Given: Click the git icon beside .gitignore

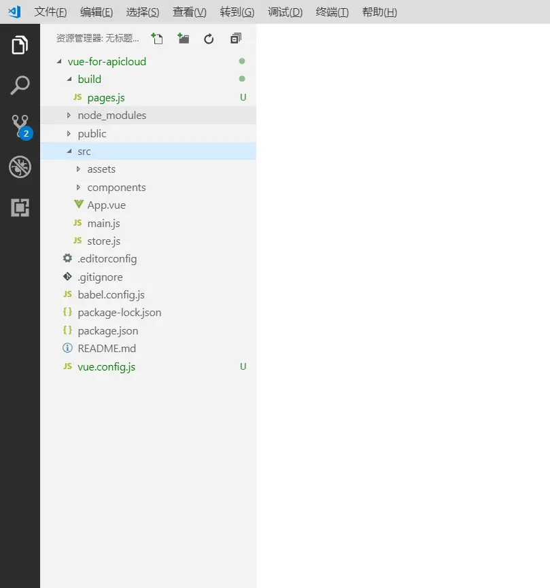Looking at the screenshot, I should [x=67, y=277].
